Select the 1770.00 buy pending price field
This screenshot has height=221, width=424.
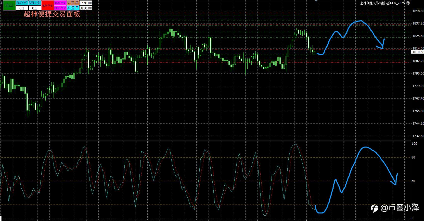click(86, 3)
